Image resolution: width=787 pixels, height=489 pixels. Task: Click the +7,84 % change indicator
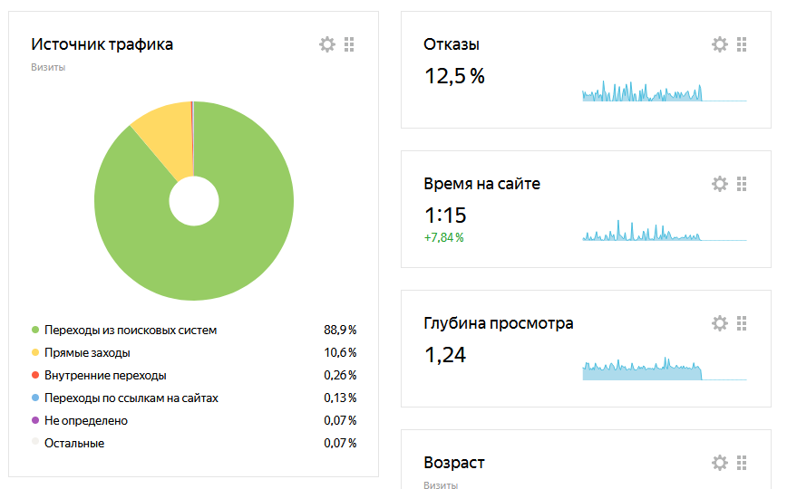coord(443,238)
